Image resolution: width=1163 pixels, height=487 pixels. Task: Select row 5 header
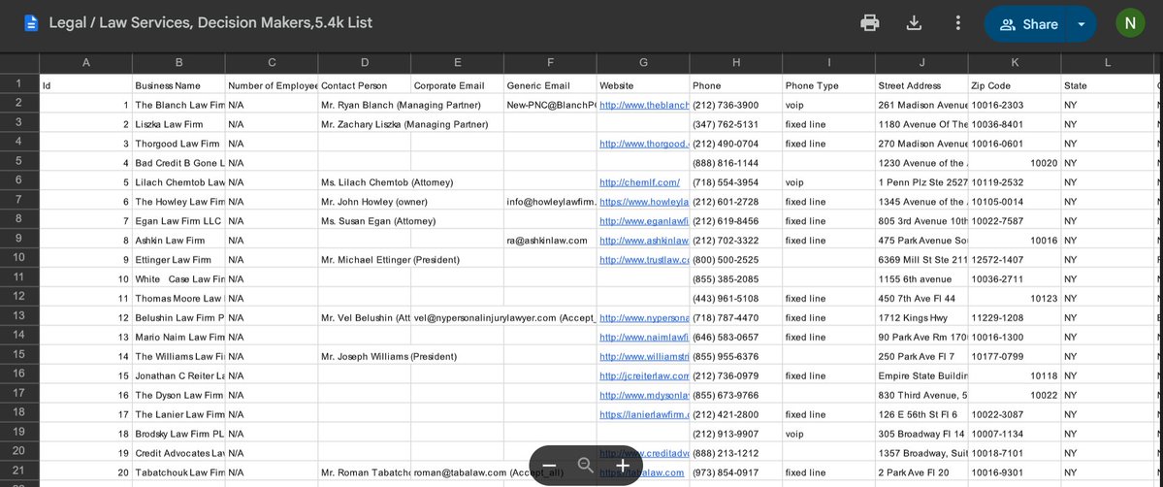coord(19,160)
